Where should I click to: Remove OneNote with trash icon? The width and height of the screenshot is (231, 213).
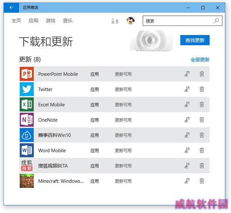[x=202, y=120]
